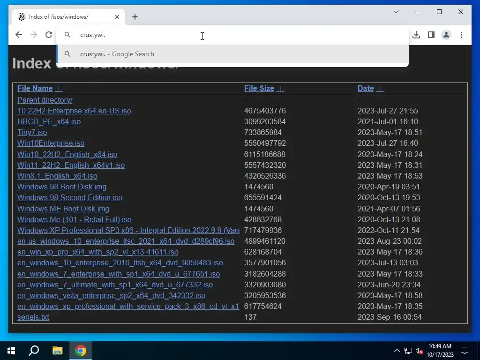480x360 pixels.
Task: Click Windows 98 Boot Disk.img
Action: [x=62, y=187]
